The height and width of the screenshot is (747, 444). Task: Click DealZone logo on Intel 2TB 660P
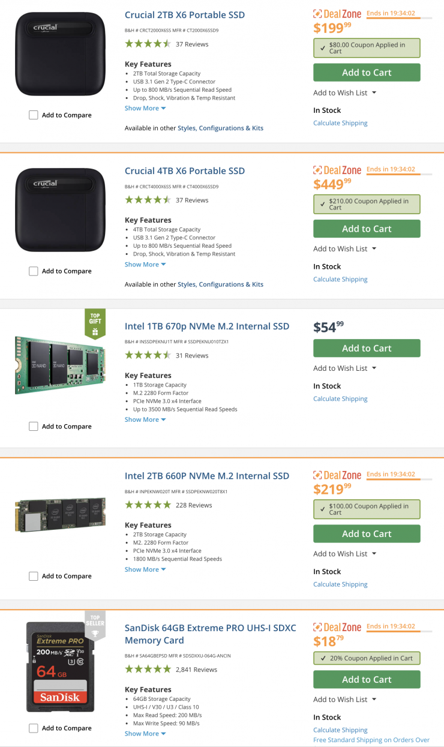(337, 475)
